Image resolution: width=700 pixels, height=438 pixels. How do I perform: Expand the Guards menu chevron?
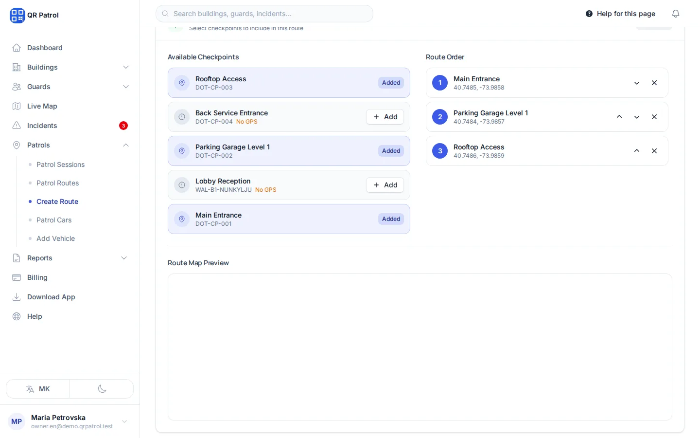[126, 87]
